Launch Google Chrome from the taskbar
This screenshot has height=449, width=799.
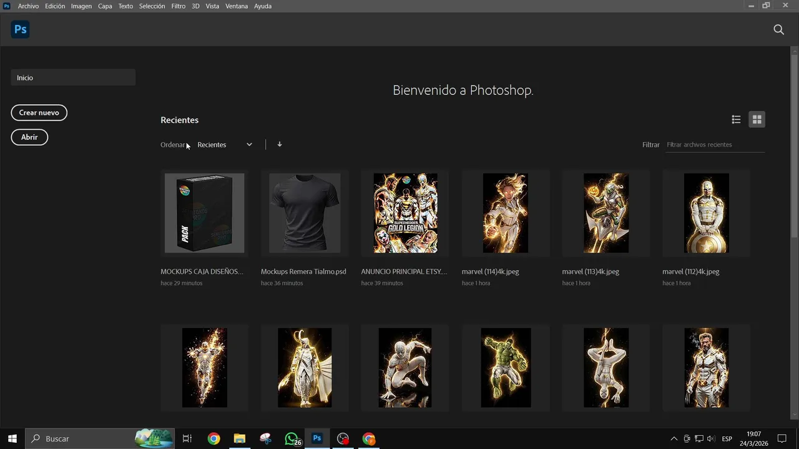(x=213, y=438)
